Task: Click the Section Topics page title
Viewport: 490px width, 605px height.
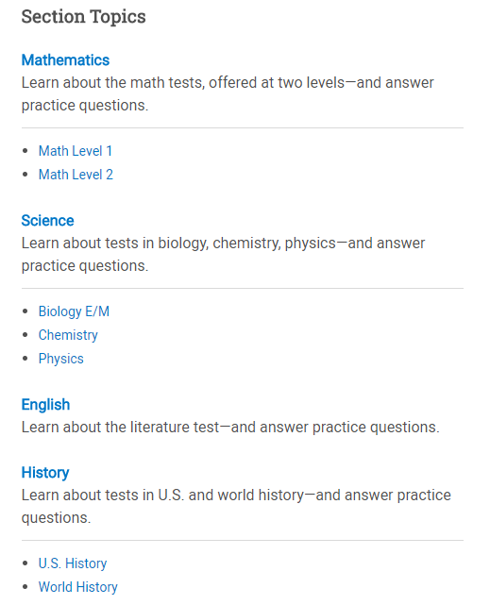Action: tap(83, 17)
